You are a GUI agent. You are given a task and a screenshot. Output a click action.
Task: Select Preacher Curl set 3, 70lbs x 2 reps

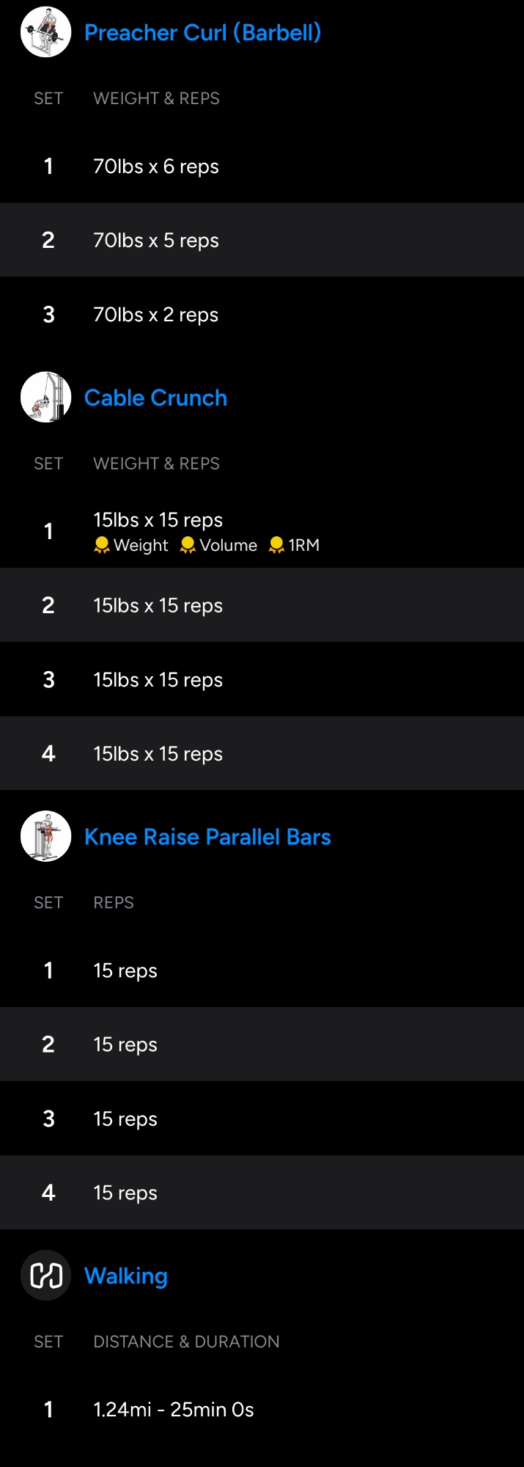pyautogui.click(x=262, y=315)
